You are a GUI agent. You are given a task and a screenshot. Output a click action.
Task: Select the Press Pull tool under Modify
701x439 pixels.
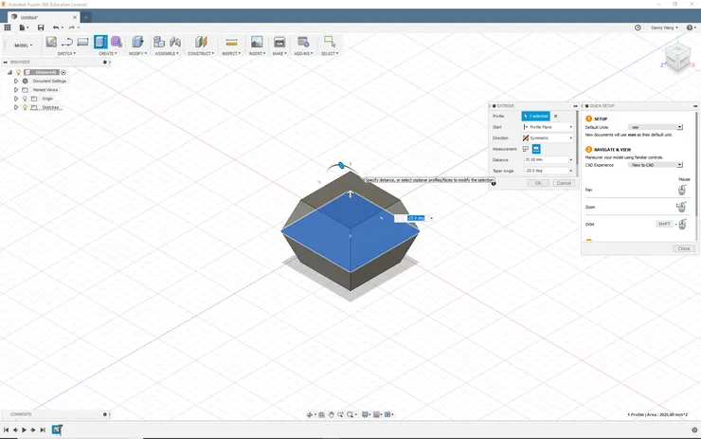(x=137, y=43)
